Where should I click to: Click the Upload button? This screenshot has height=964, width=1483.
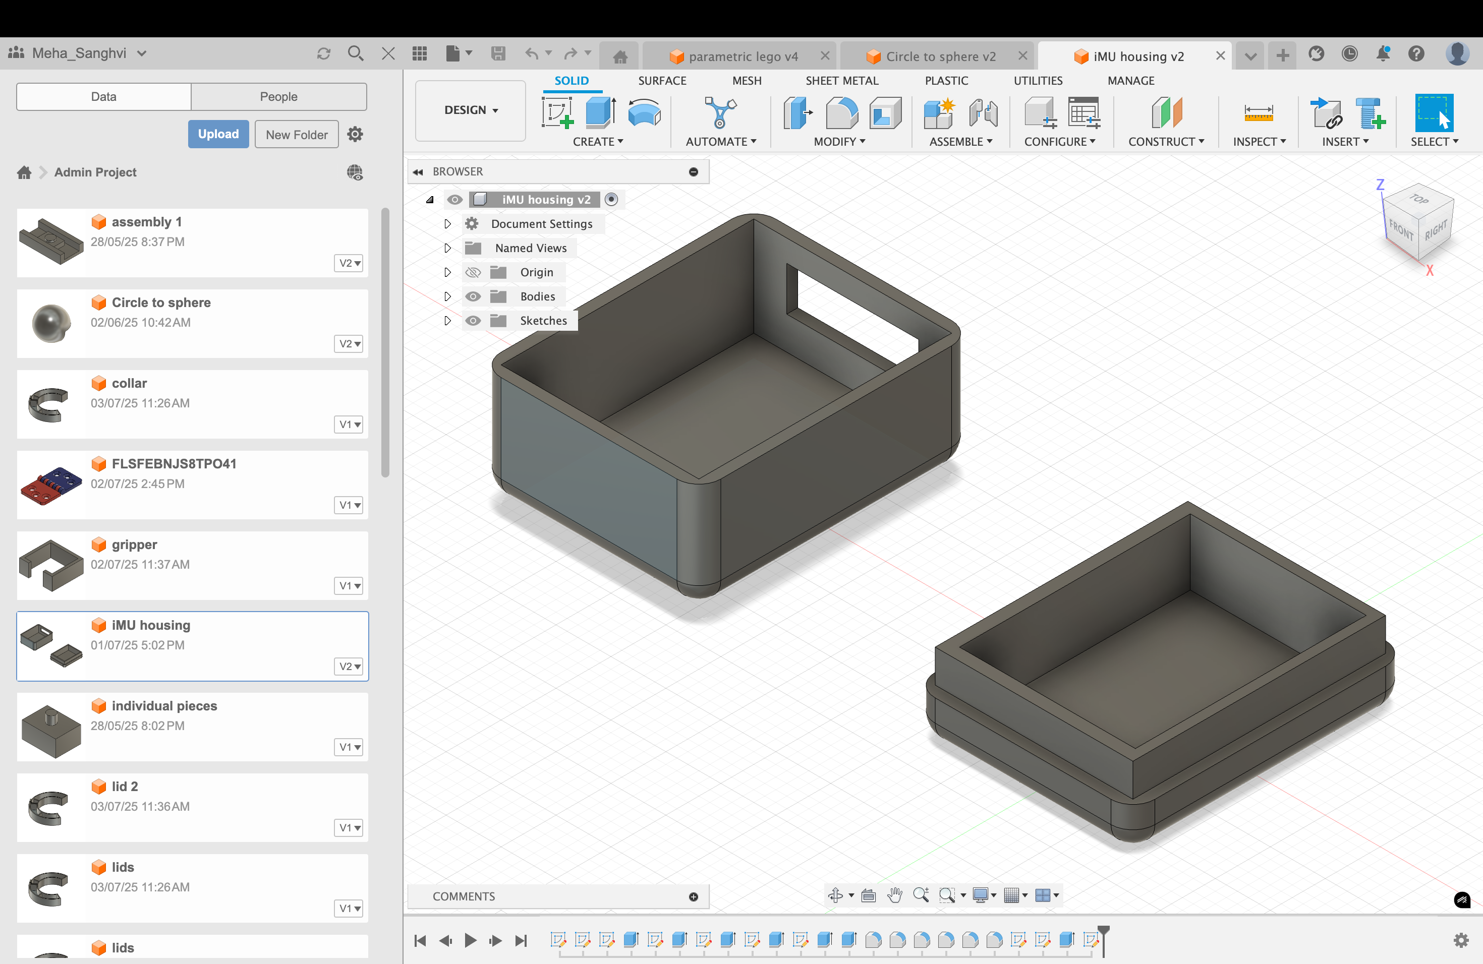218,134
